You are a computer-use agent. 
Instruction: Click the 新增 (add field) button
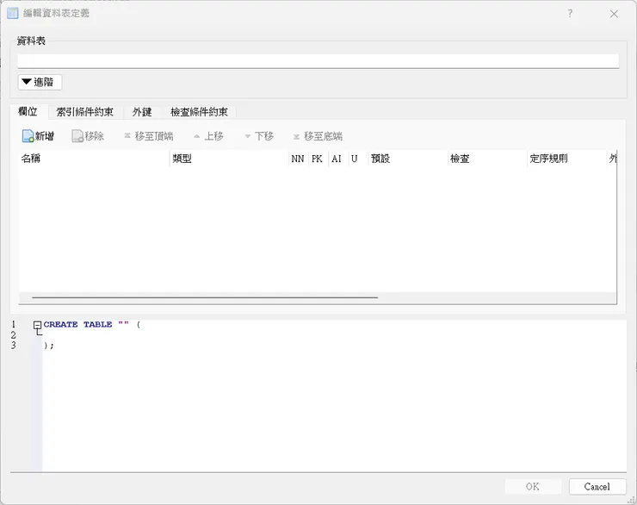38,136
